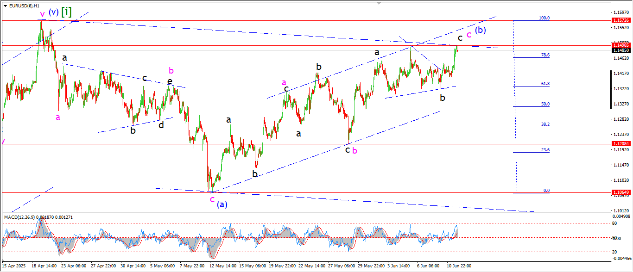The image size is (633, 272).
Task: Select the blue (b) wave label
Action: (481, 31)
